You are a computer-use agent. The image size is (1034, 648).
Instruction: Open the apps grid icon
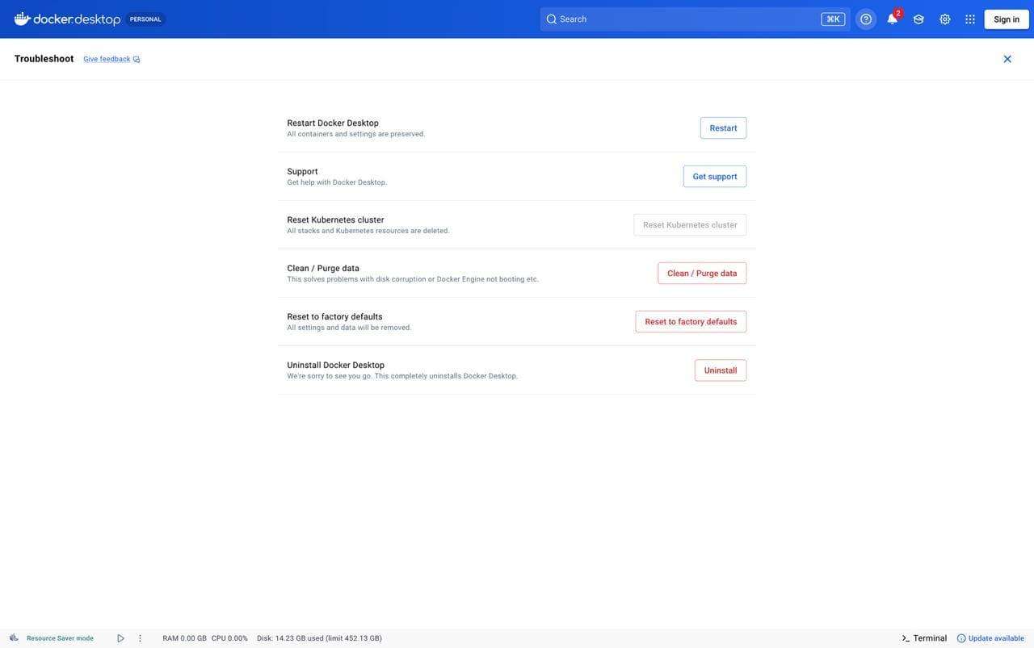(970, 19)
